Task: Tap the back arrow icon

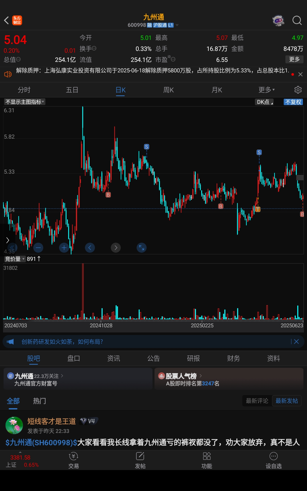Action: (7, 20)
